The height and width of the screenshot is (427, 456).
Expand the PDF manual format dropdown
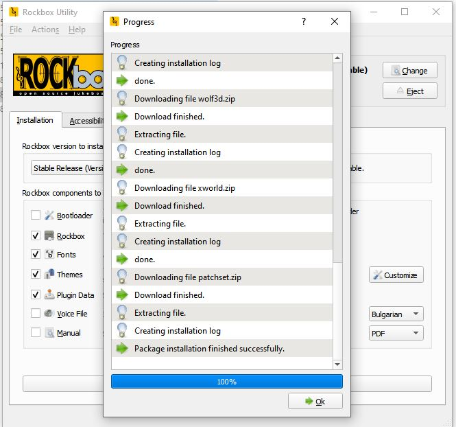pos(396,334)
